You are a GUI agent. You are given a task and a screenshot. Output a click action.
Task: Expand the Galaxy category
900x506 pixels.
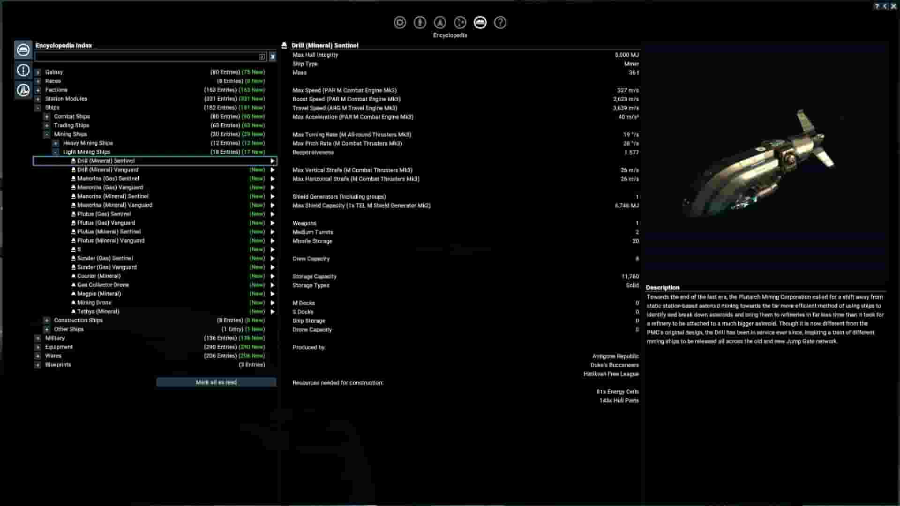click(x=38, y=72)
